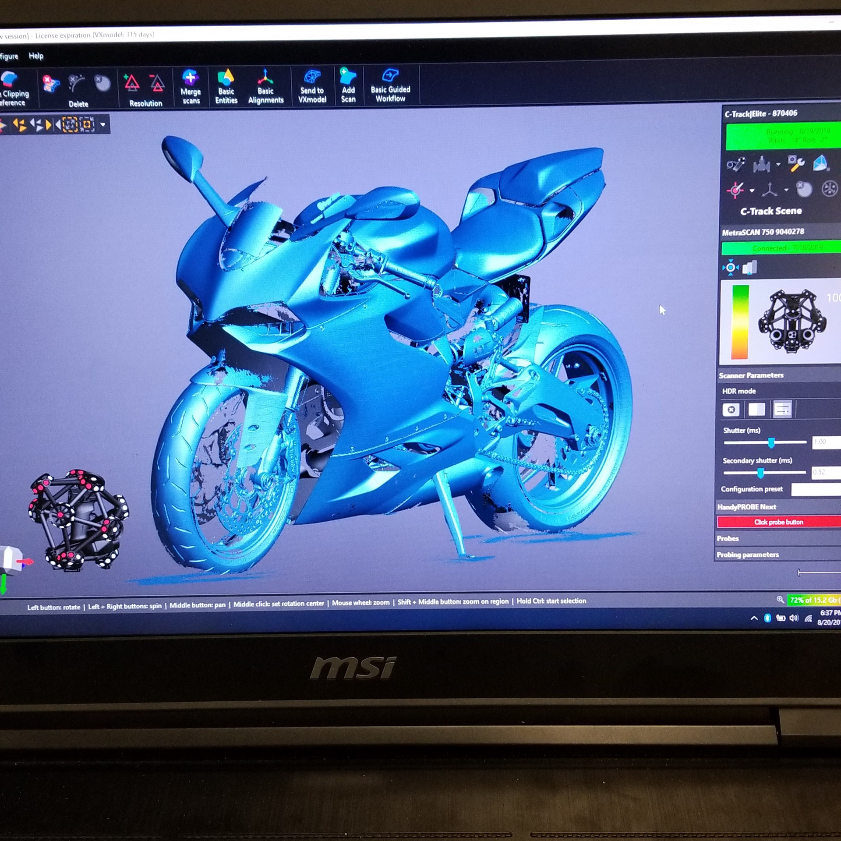The width and height of the screenshot is (841, 841).
Task: Click the Secondary shutter value field 0.52
Action: (x=826, y=472)
